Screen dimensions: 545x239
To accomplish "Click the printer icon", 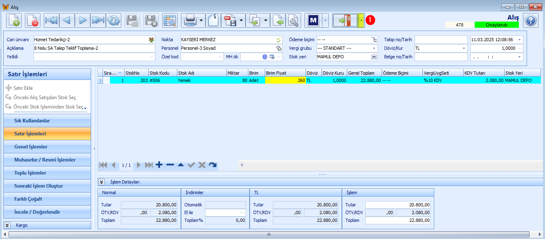I will pyautogui.click(x=190, y=20).
